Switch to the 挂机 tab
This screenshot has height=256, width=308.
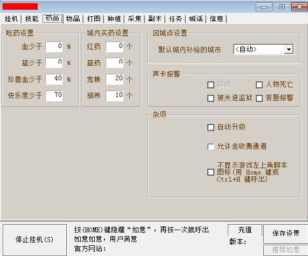click(x=11, y=19)
